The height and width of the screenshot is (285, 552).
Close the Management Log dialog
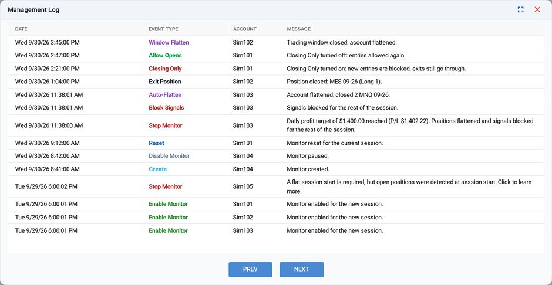[537, 10]
